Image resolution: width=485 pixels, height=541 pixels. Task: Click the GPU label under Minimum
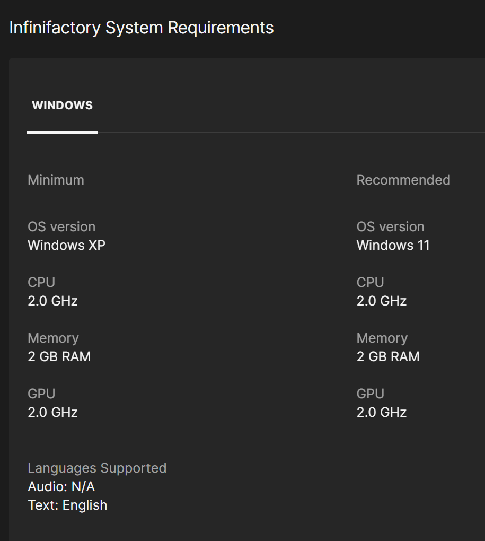click(41, 394)
